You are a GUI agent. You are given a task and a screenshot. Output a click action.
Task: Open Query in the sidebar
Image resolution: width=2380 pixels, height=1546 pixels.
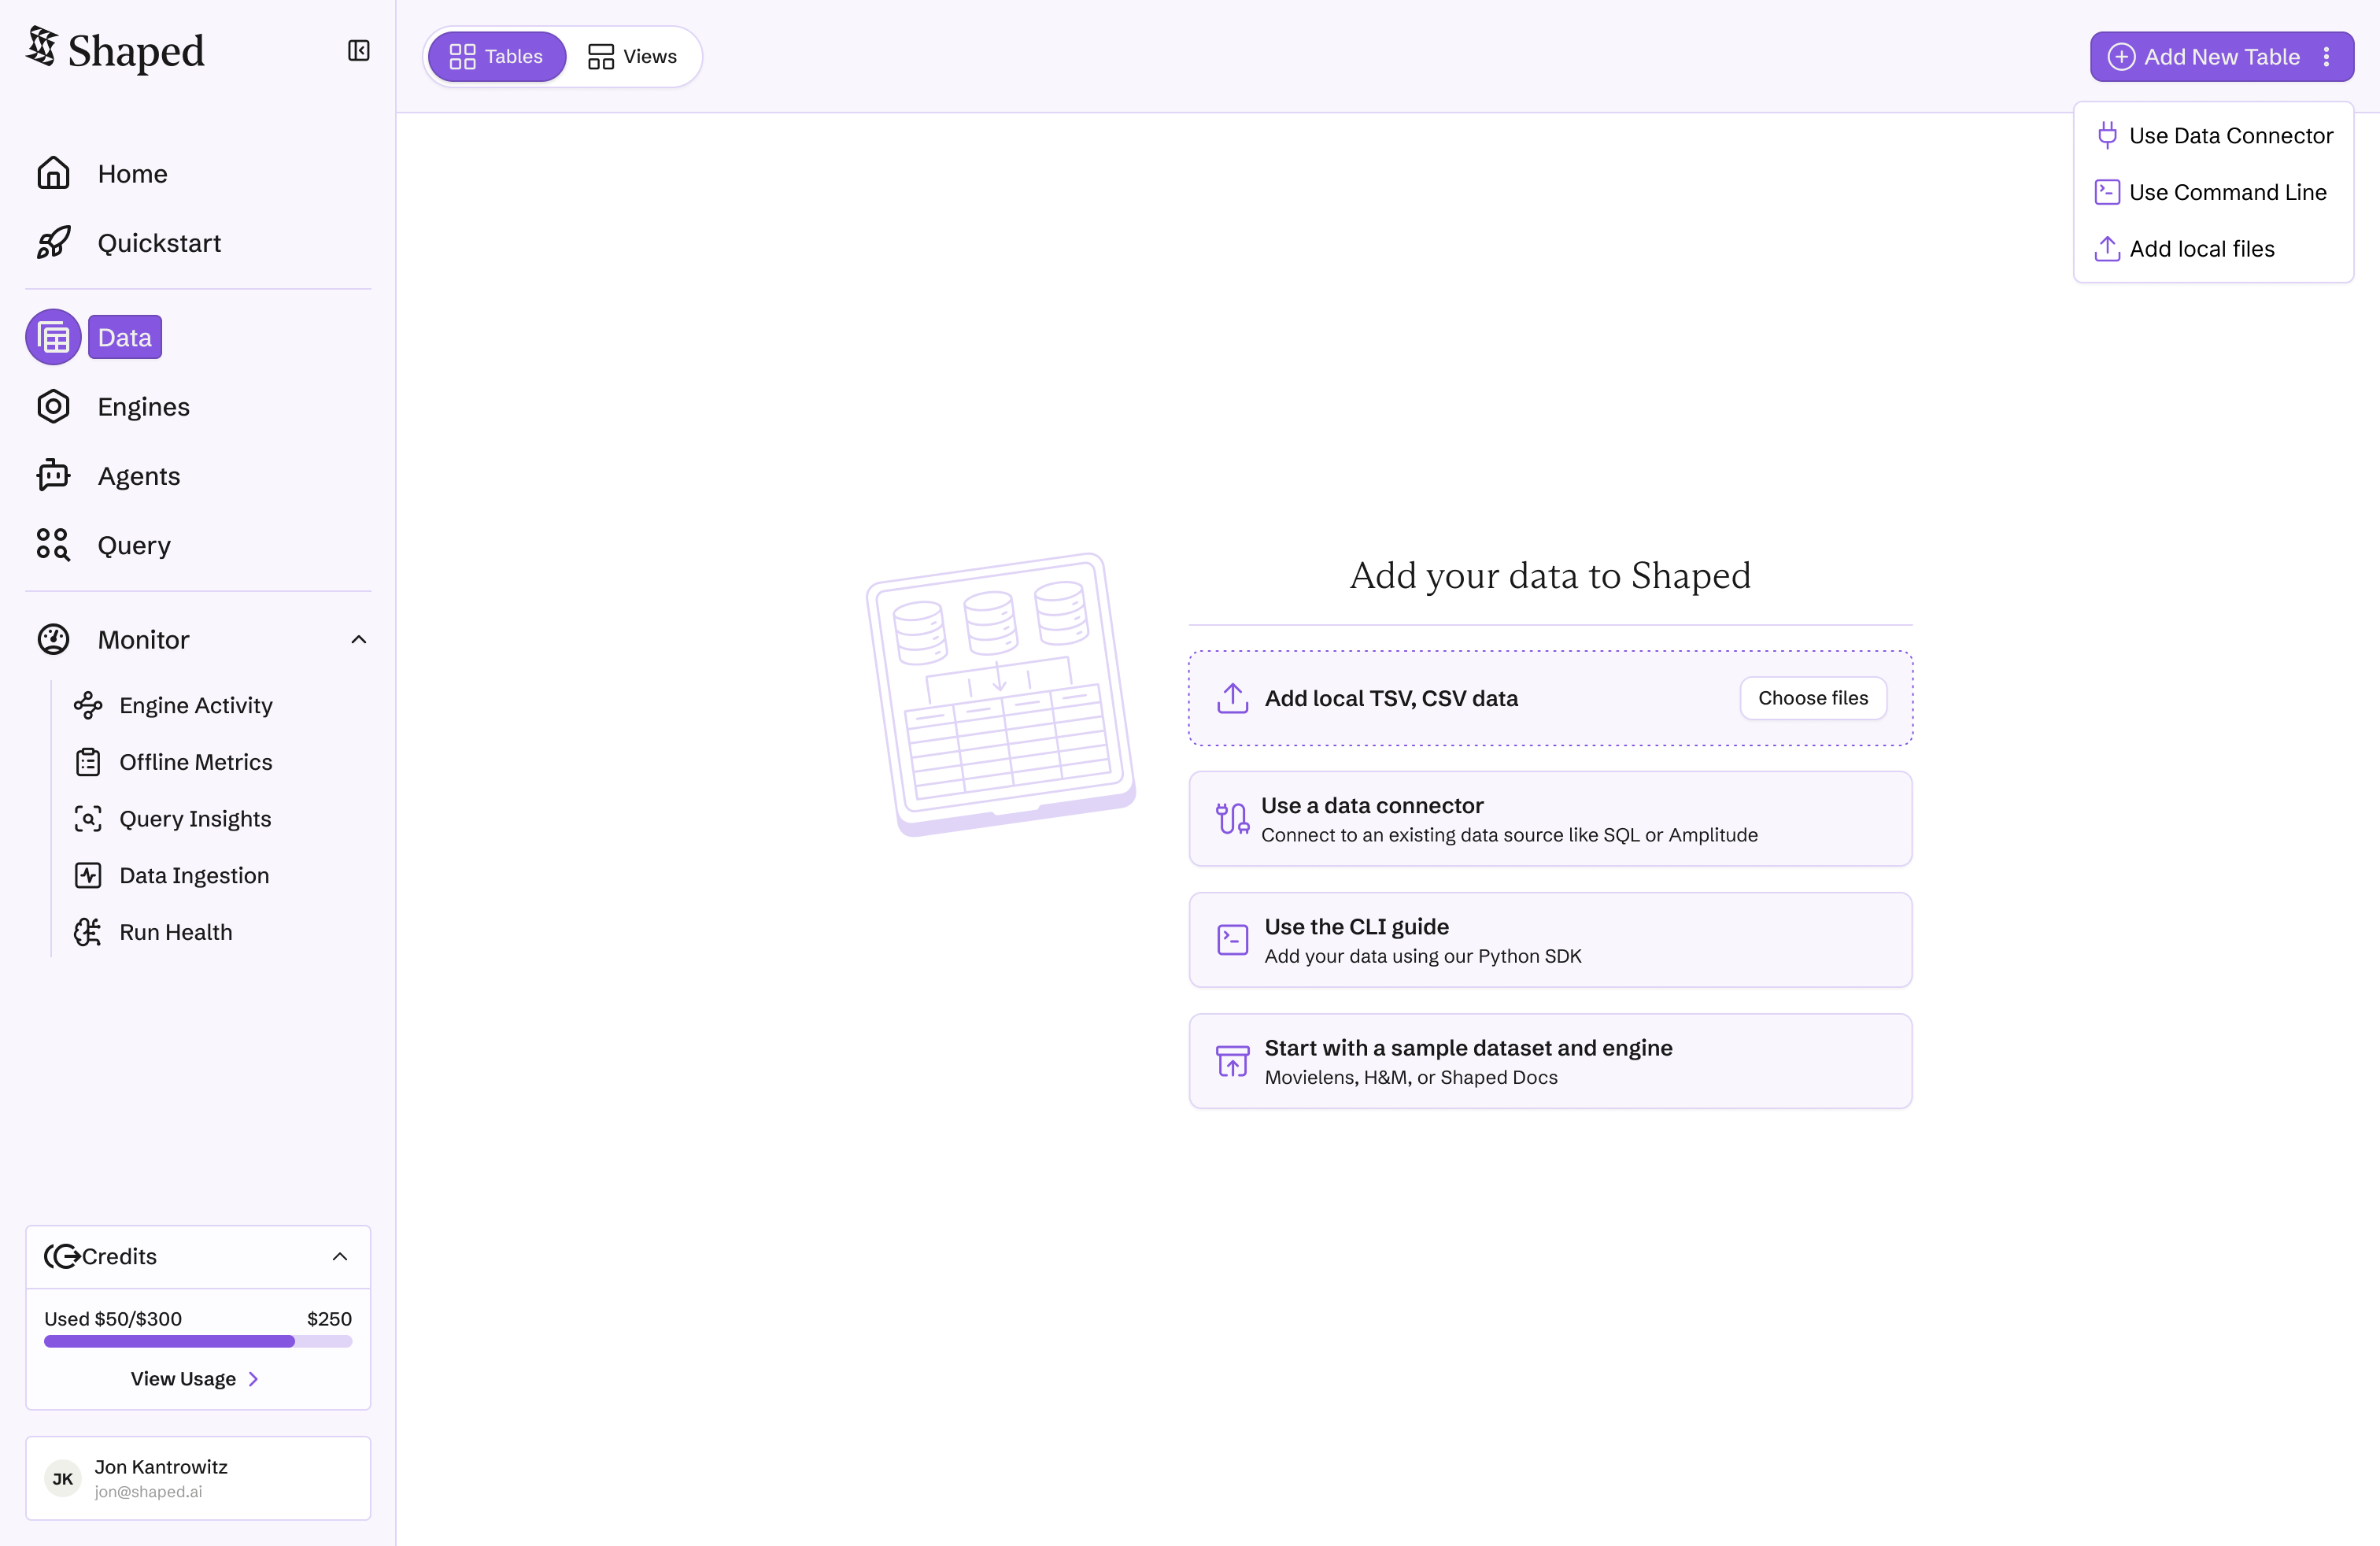tap(134, 545)
